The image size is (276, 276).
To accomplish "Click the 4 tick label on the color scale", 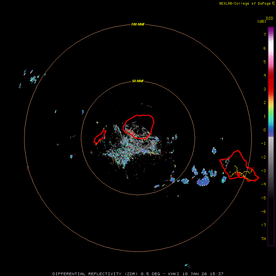I will [x=265, y=75].
